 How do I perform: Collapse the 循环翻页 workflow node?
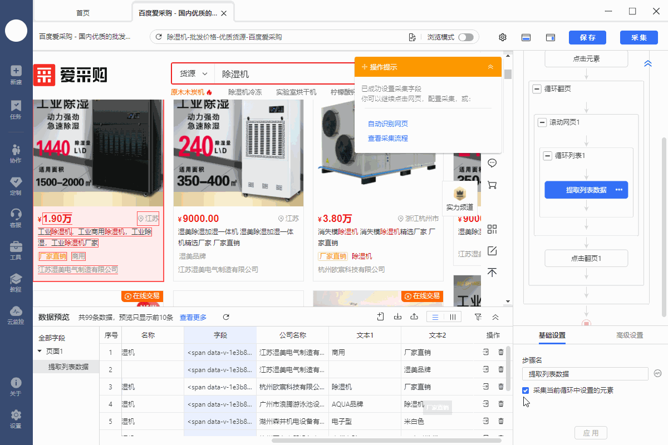coord(537,89)
